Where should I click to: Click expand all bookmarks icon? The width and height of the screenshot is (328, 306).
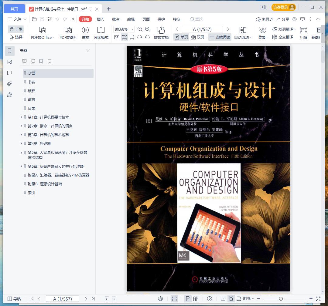[x=24, y=61]
